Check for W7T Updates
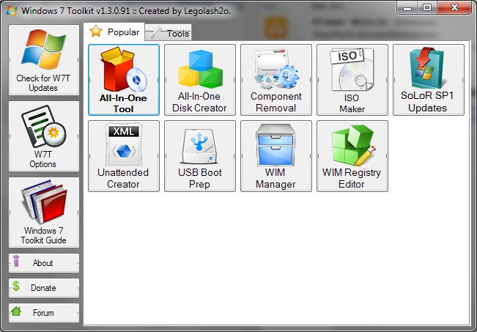The width and height of the screenshot is (477, 332). tap(44, 60)
